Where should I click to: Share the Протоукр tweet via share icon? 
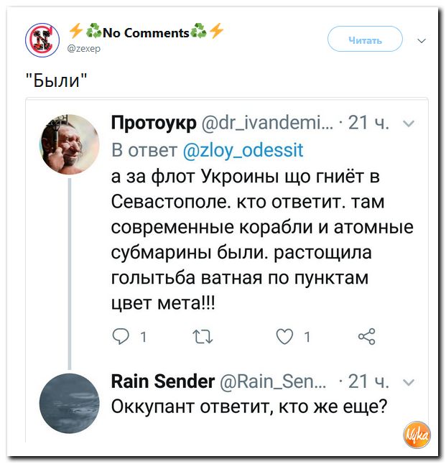tap(367, 337)
